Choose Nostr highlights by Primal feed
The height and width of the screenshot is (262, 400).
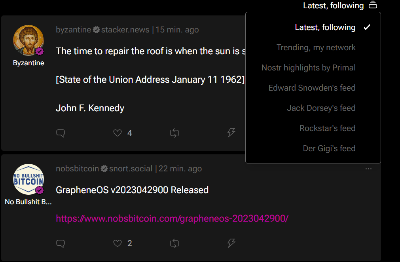click(308, 68)
